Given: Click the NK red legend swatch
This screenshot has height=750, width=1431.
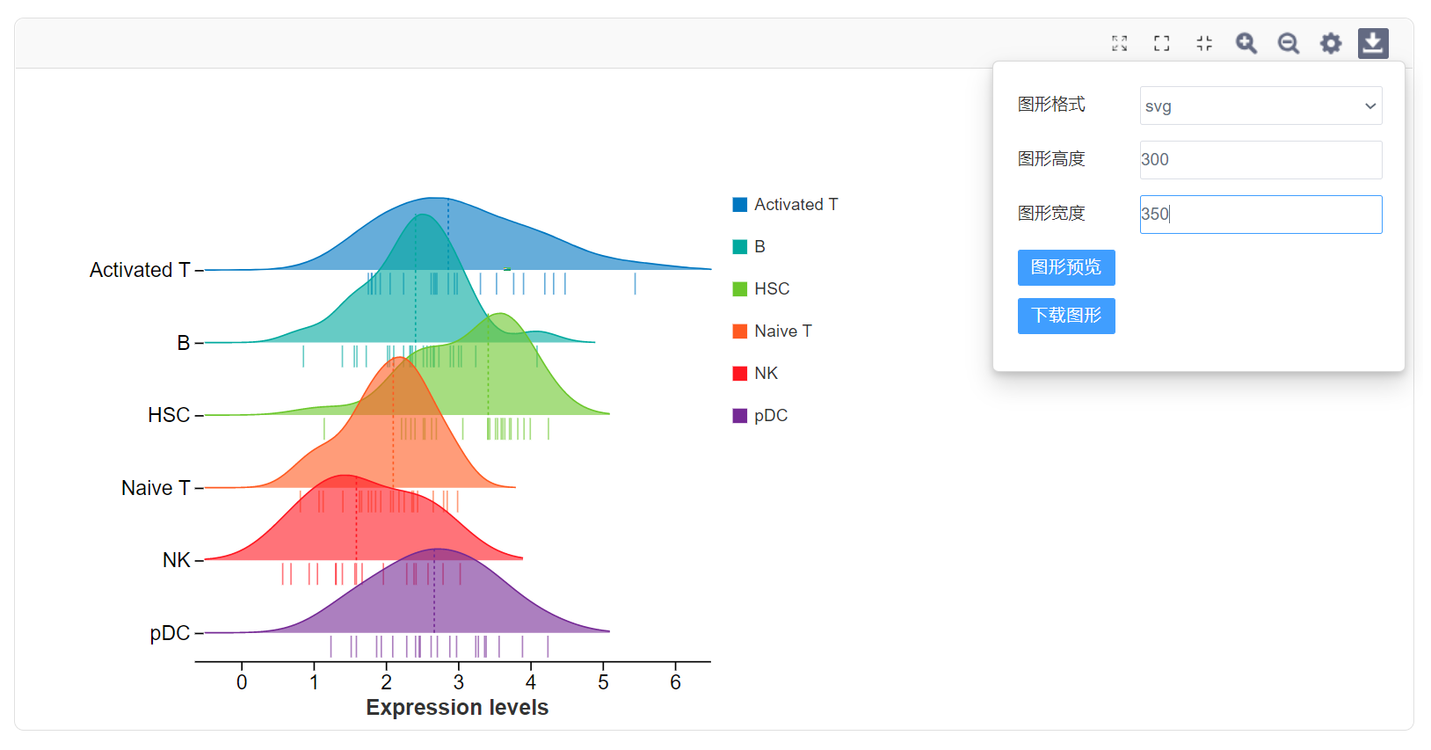Looking at the screenshot, I should point(740,374).
